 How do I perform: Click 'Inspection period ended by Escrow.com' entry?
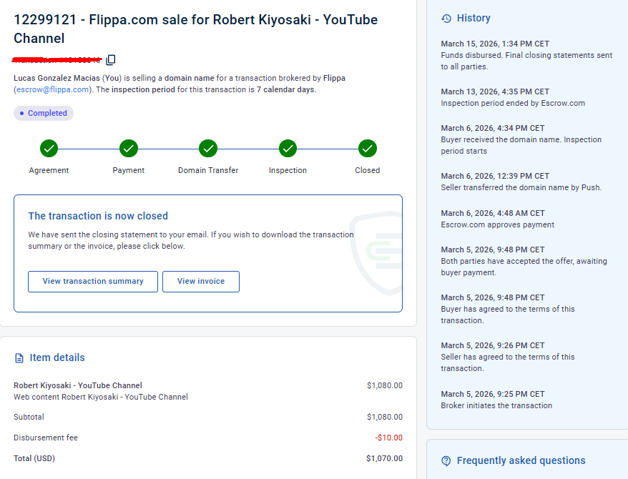pyautogui.click(x=513, y=103)
